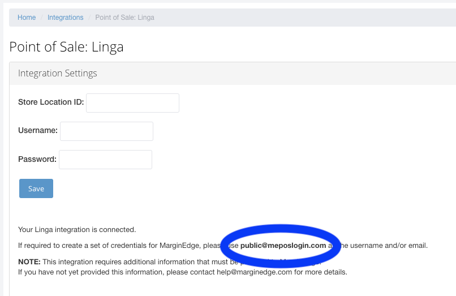
Task: Click the 'Store Location ID:' label
Action: 51,102
